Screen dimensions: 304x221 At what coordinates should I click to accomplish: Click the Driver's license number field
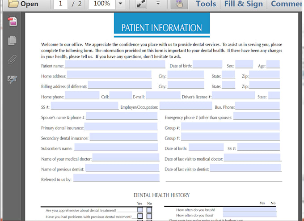point(233,95)
